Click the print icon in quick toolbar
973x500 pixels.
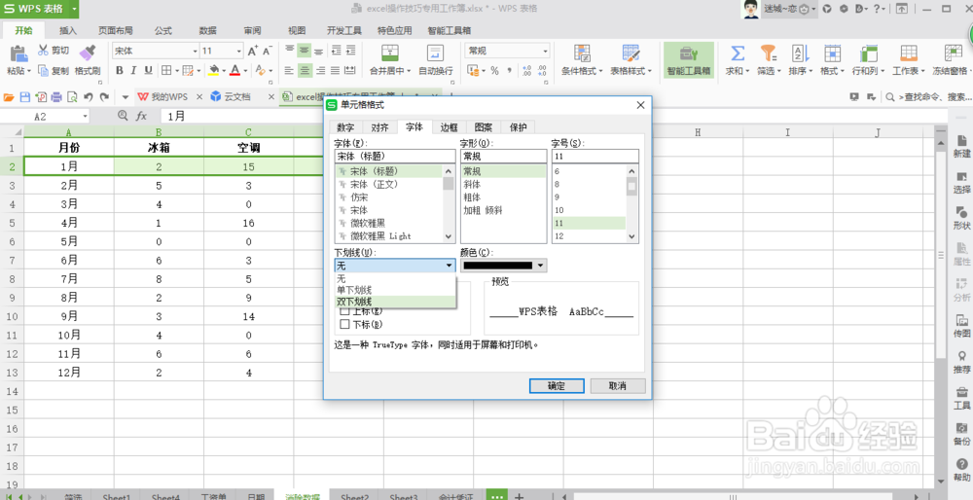click(56, 96)
